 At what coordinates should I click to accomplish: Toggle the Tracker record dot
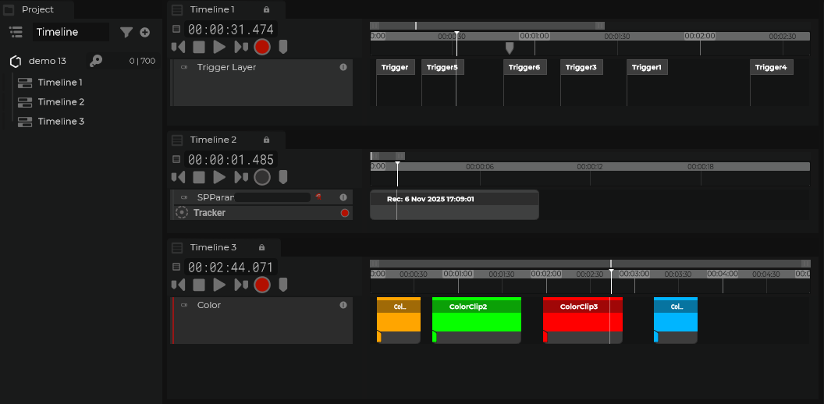(344, 213)
